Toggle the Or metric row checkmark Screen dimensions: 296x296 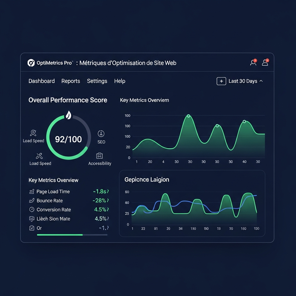32,228
